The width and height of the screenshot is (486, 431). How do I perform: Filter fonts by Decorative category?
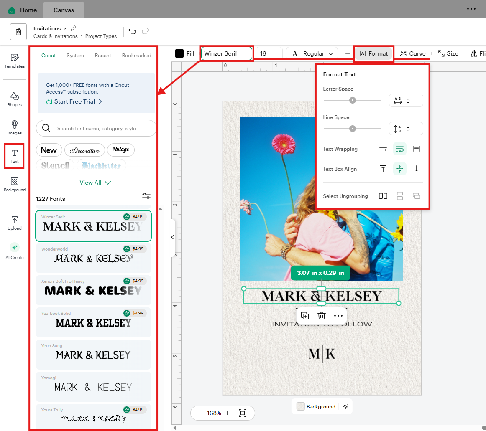[x=84, y=150]
